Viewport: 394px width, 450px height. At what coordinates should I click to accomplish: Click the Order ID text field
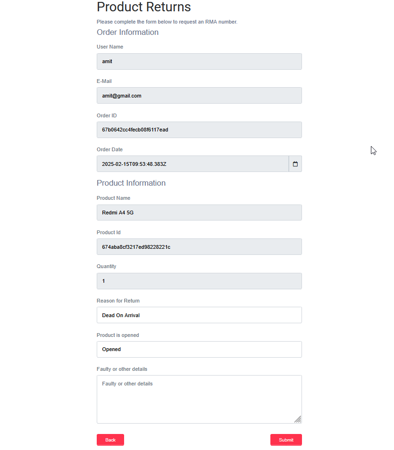click(x=199, y=130)
